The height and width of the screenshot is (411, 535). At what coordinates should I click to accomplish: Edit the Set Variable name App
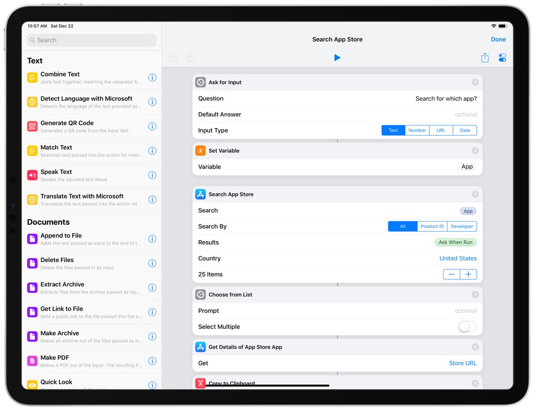[467, 167]
